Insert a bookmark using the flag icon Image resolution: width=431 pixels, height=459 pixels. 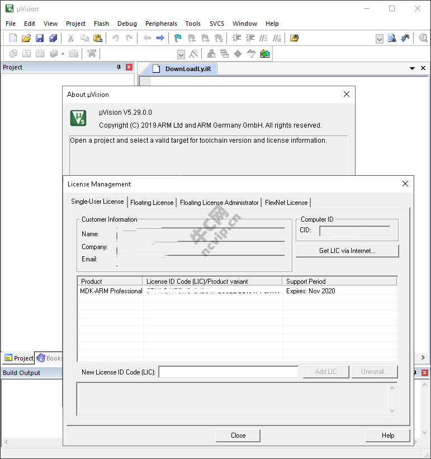[178, 38]
